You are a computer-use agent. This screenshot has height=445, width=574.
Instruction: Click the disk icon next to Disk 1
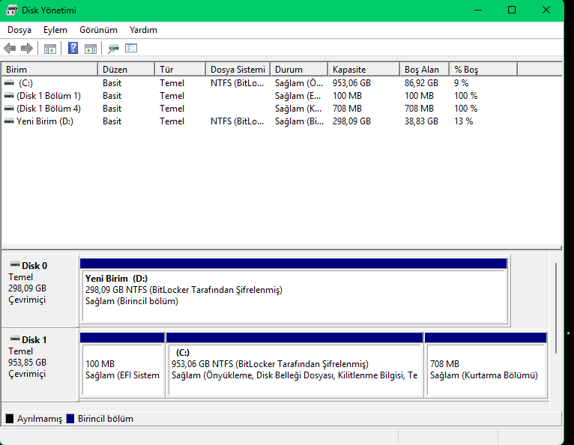click(x=15, y=339)
